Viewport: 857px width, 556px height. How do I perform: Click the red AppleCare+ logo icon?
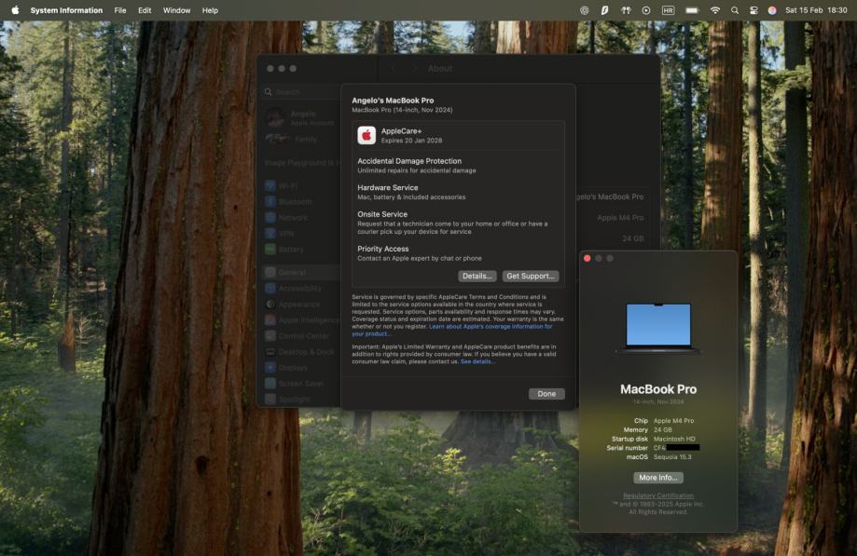tap(366, 135)
